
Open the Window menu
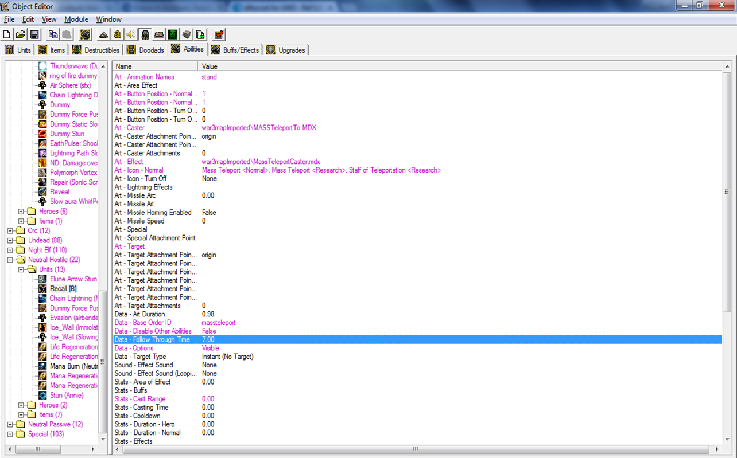108,19
